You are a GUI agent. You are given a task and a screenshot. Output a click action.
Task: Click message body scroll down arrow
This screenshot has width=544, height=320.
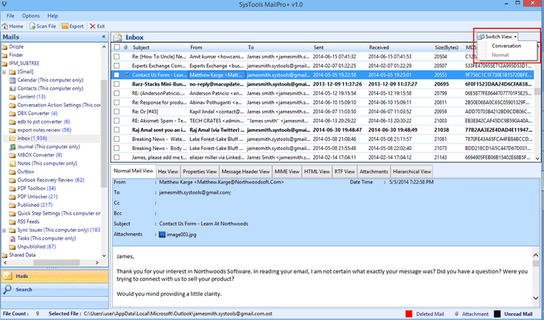(536, 298)
